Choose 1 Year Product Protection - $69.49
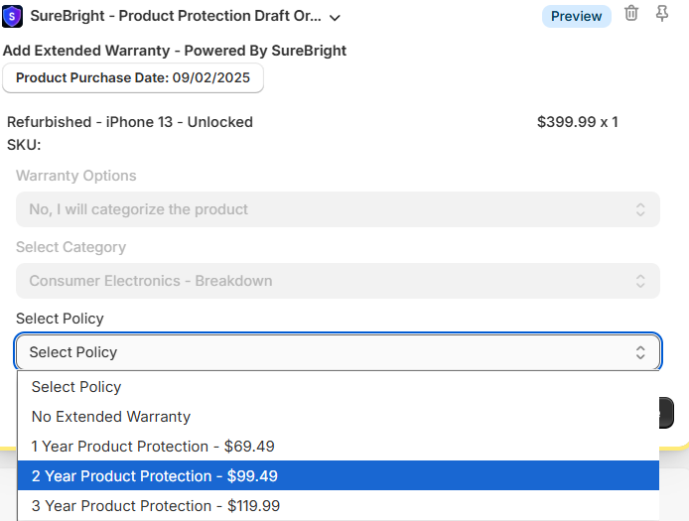This screenshot has width=689, height=521. tap(153, 447)
